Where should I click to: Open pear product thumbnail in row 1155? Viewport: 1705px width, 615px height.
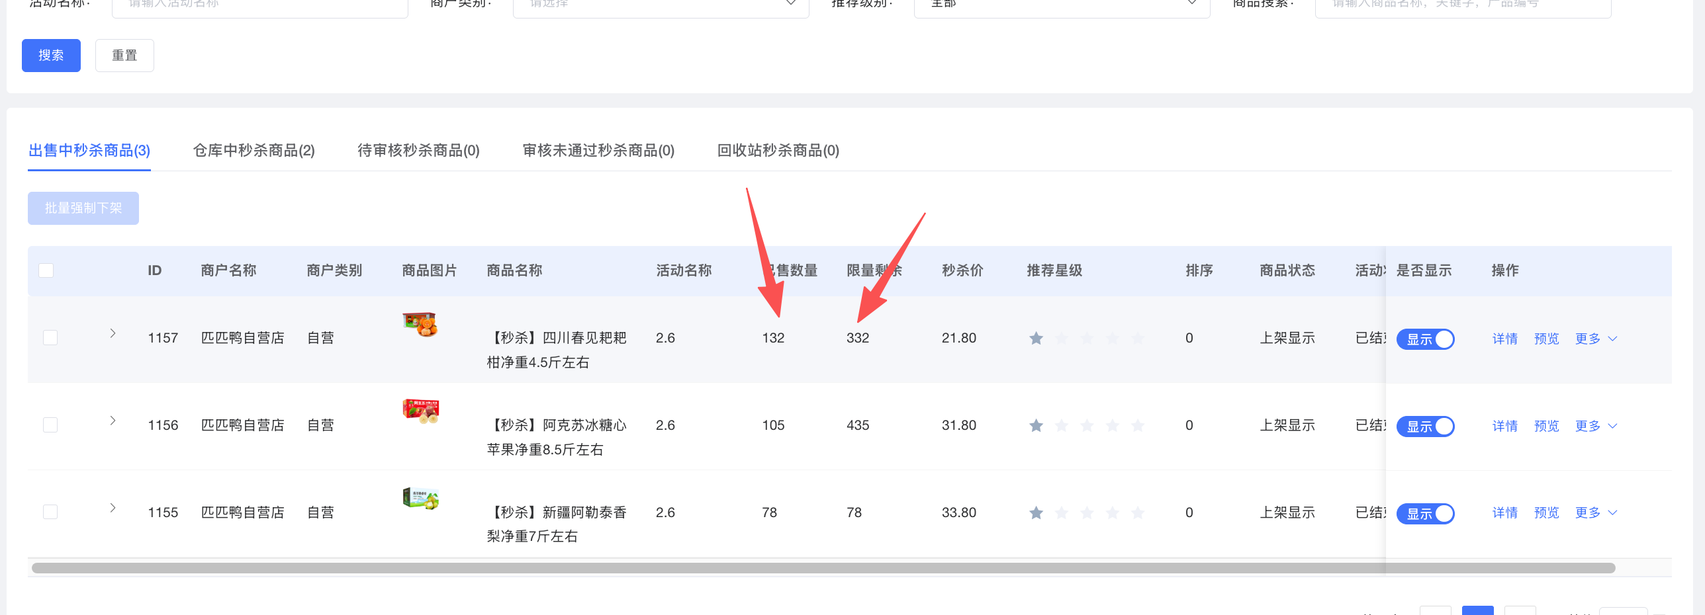[420, 498]
